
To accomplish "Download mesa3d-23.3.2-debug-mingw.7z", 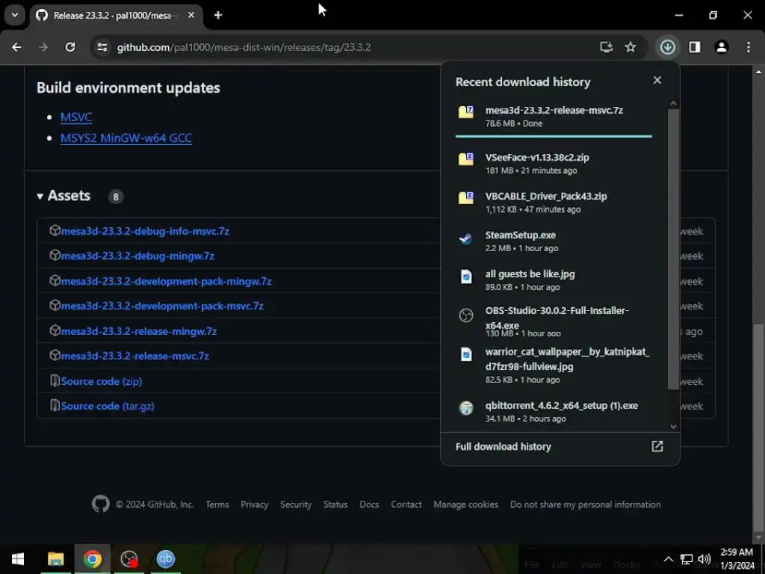I will click(x=137, y=256).
